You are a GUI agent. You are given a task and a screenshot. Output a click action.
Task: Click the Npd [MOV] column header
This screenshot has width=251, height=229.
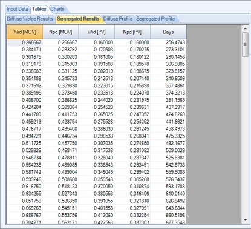click(60, 32)
